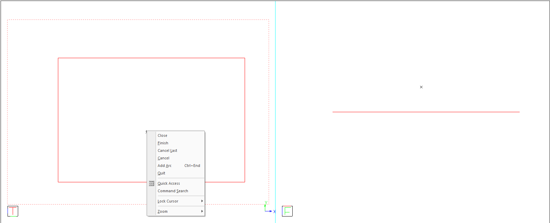The height and width of the screenshot is (223, 550).
Task: Choose Close from the context menu
Action: [162, 135]
